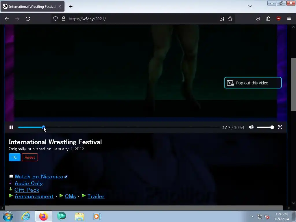This screenshot has height=222, width=296.
Task: Open the Audio Only link
Action: pos(29,183)
